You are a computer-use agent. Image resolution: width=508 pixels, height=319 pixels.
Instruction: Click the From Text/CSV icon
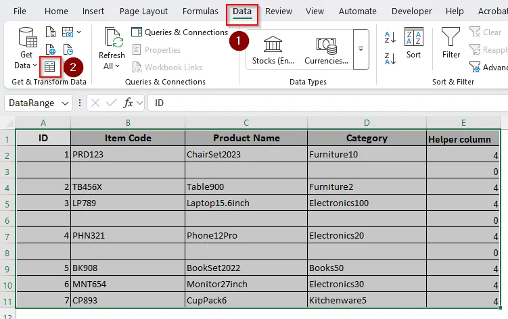coord(51,32)
